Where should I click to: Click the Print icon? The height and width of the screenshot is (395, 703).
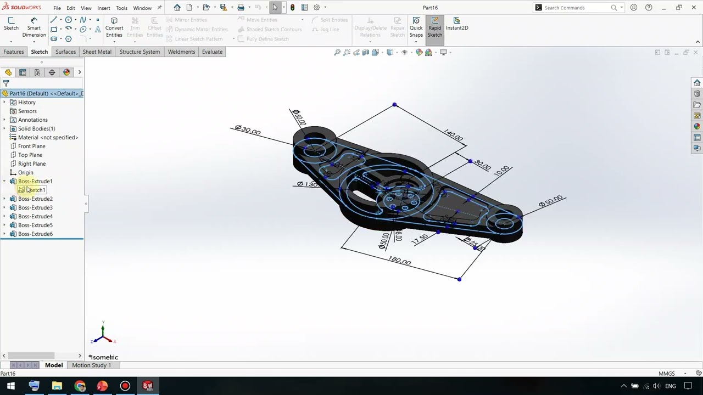tap(241, 8)
